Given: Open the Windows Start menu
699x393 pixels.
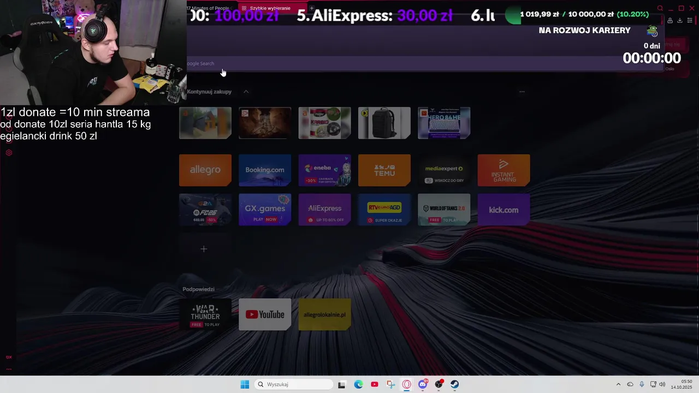Looking at the screenshot, I should click(245, 384).
